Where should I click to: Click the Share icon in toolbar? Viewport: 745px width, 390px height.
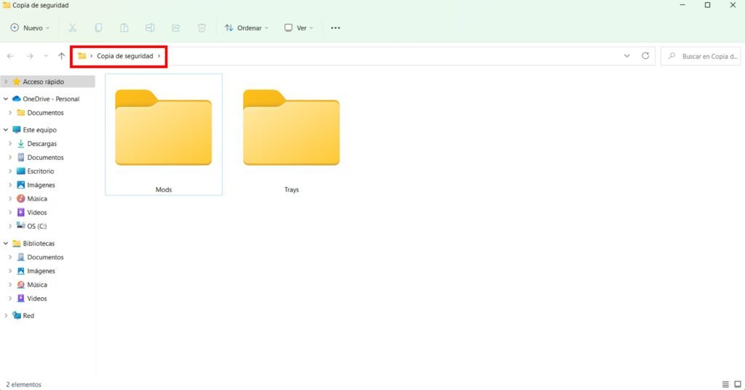pos(175,28)
